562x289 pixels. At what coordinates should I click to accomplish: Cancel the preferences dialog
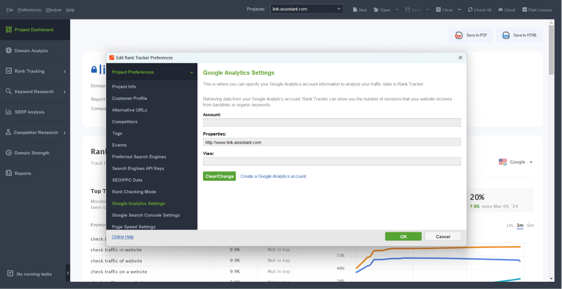click(x=443, y=236)
